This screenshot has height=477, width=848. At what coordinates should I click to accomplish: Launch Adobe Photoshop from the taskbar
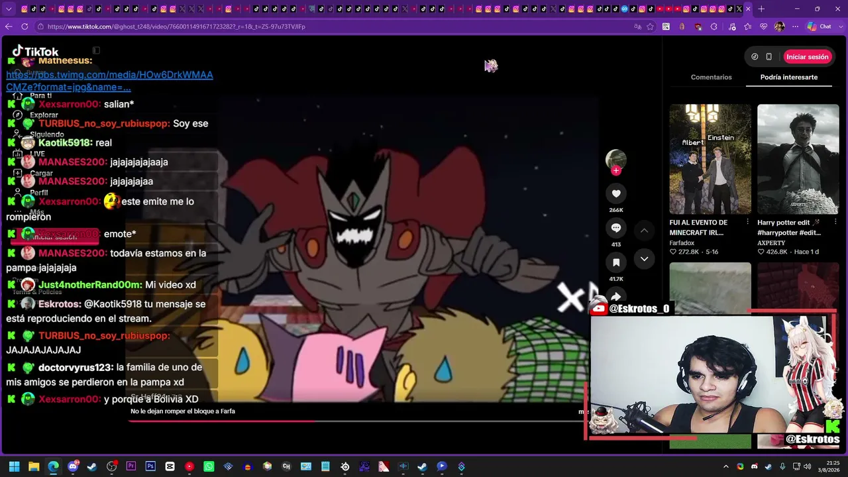point(150,466)
